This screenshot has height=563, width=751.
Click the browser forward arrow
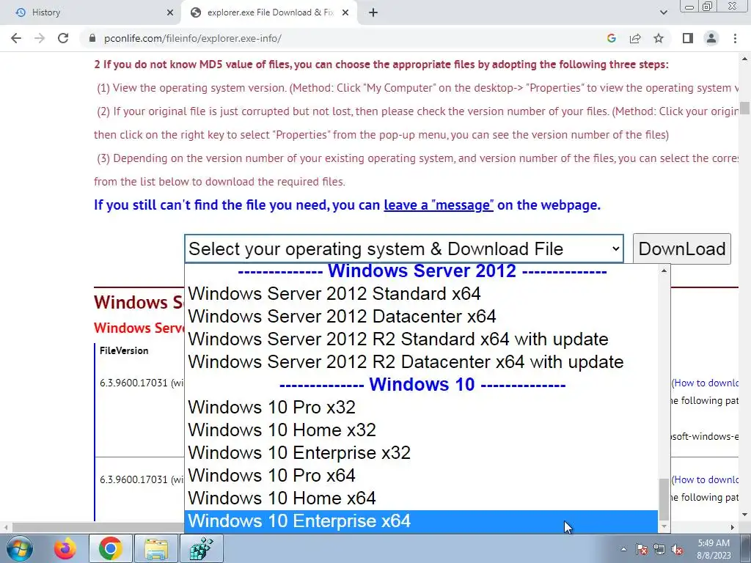pos(40,38)
